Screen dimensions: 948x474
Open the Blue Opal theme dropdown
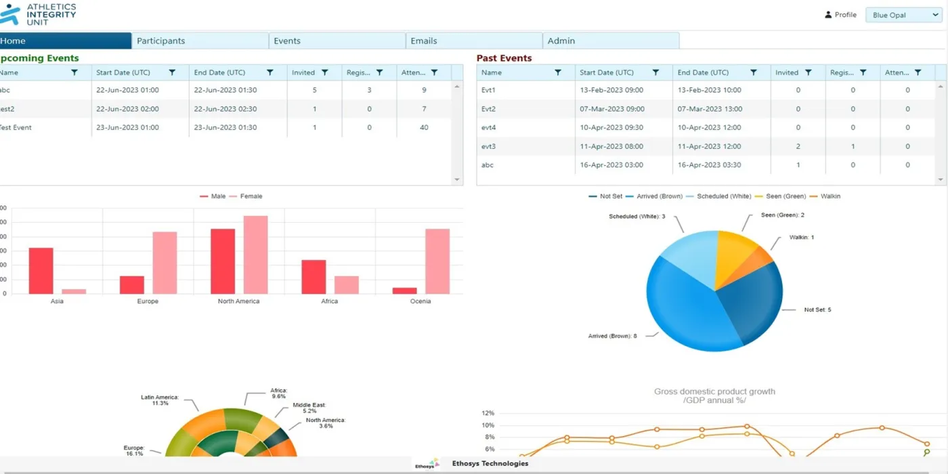pos(903,15)
